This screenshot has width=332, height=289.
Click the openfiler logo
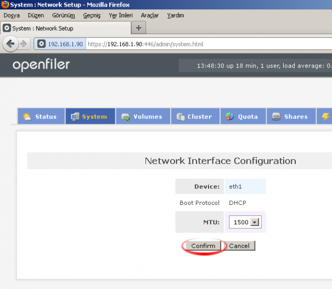pyautogui.click(x=41, y=65)
